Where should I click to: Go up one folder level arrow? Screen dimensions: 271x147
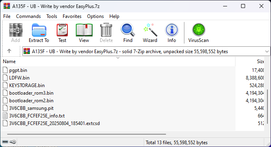point(9,51)
